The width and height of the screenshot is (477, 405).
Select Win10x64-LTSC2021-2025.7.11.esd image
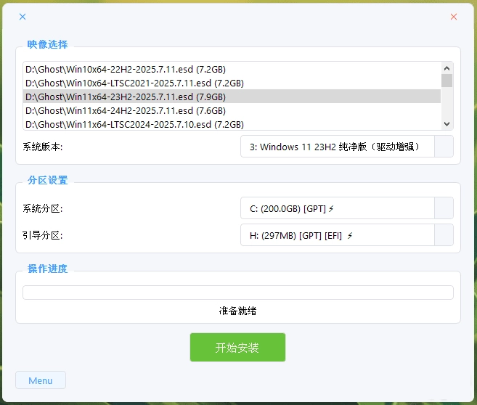point(232,83)
